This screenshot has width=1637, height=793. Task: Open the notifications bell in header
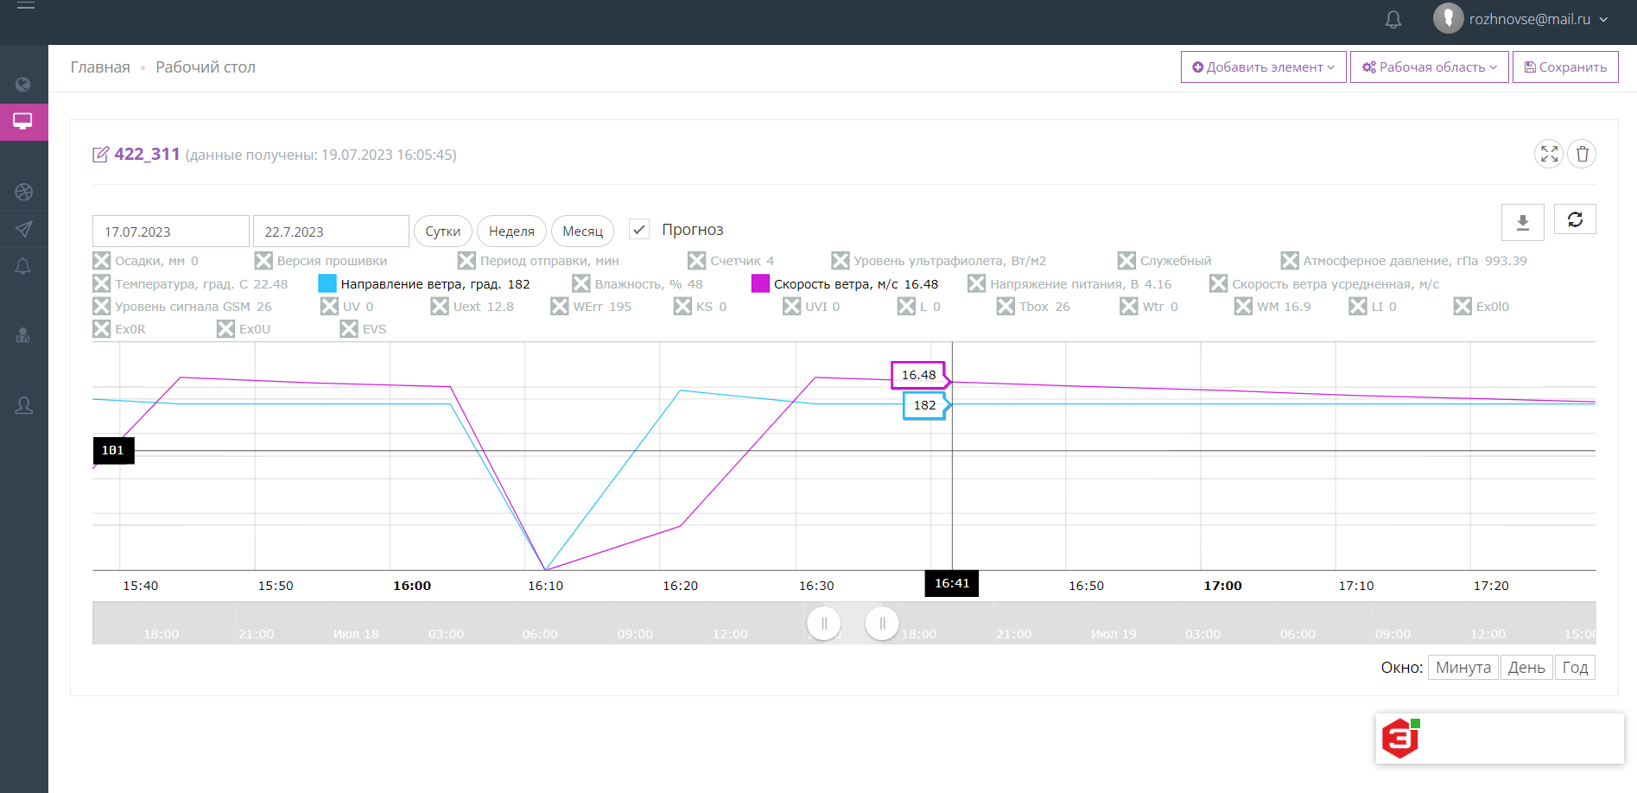(1393, 20)
